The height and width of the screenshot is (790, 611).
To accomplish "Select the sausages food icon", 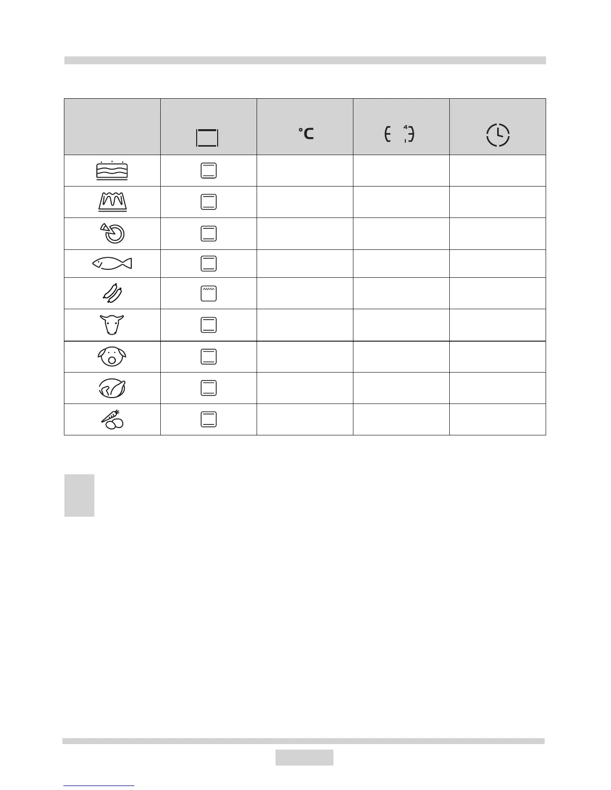I will coord(112,293).
